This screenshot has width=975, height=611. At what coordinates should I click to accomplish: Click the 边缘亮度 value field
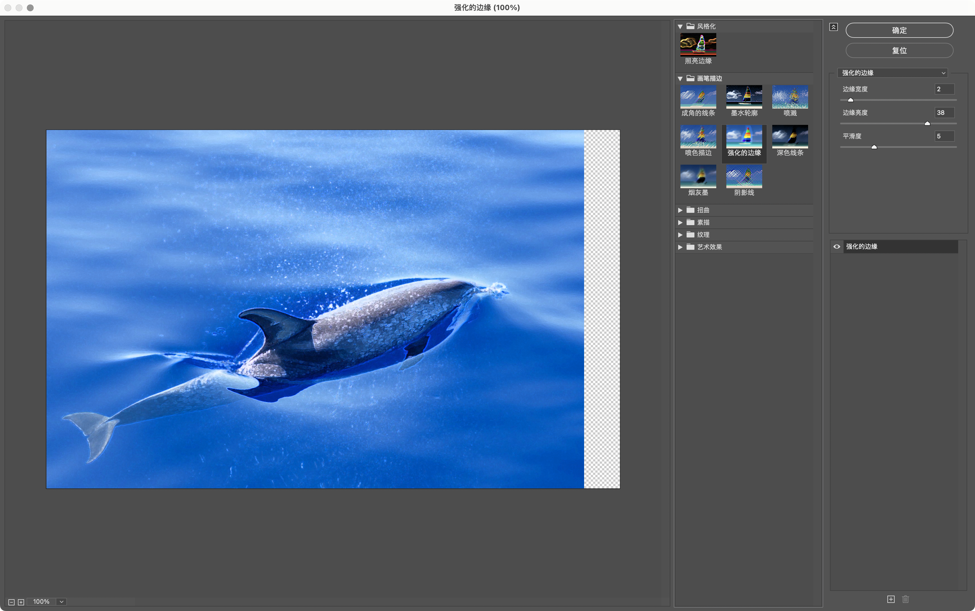944,113
